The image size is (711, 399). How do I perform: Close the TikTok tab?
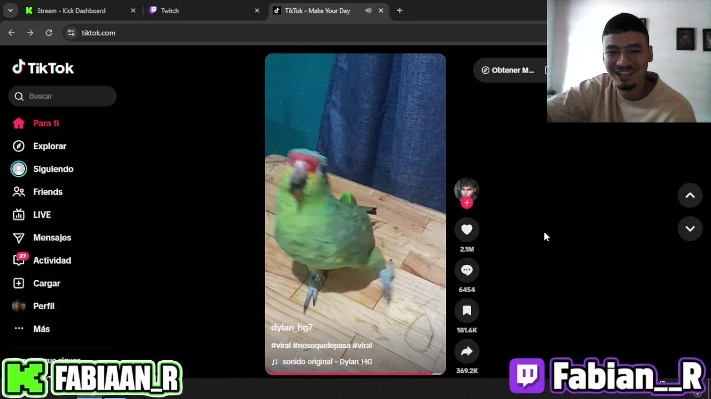coord(380,11)
